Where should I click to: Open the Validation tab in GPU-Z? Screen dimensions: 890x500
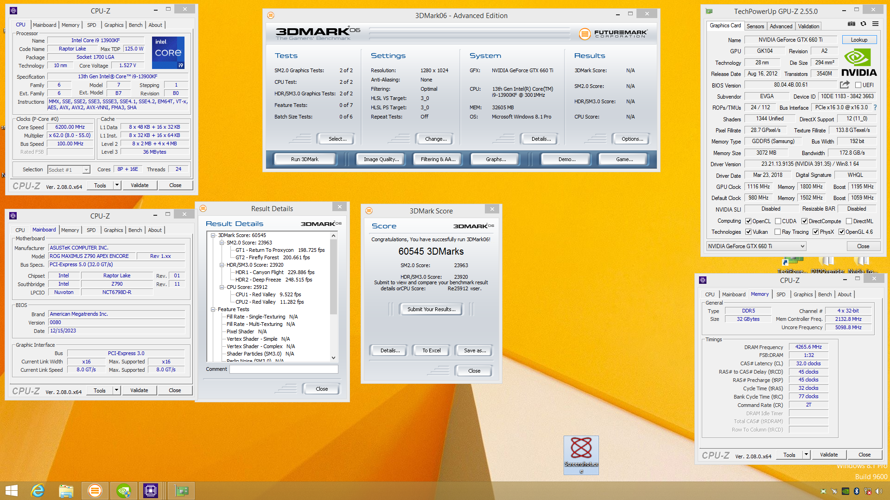pyautogui.click(x=808, y=26)
